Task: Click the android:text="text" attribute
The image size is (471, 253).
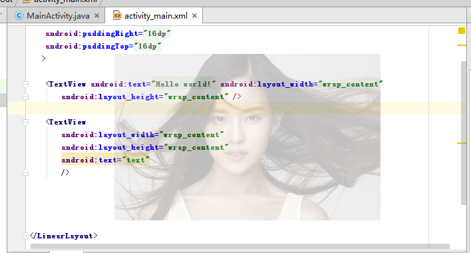Action: click(105, 160)
